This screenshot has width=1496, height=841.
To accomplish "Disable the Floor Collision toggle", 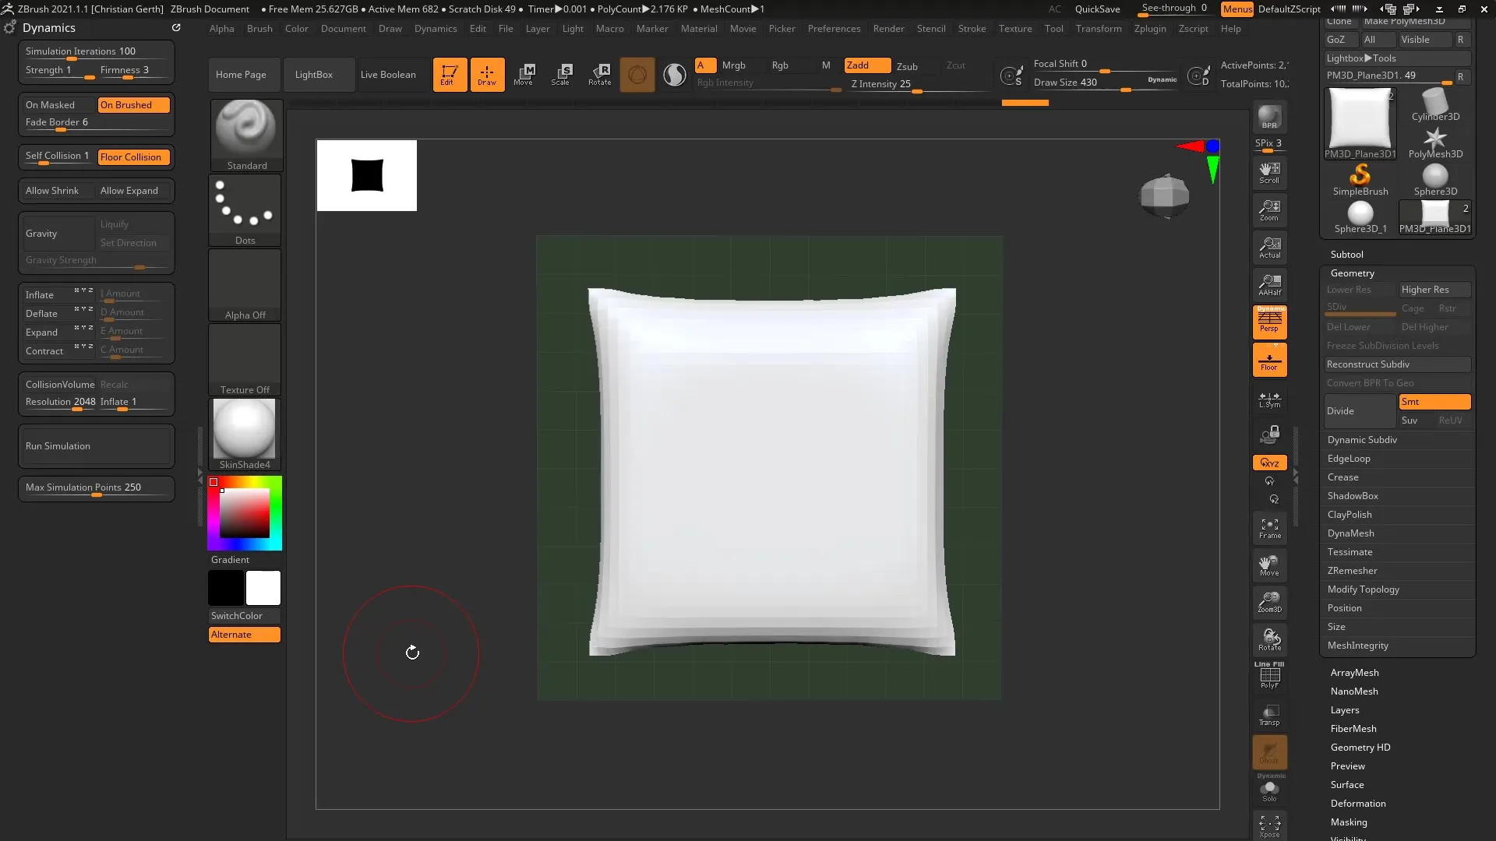I will tap(133, 157).
